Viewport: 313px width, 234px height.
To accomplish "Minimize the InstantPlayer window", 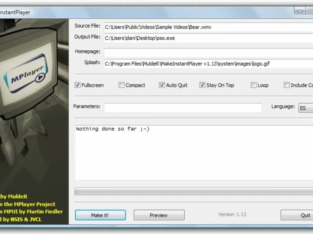I will pyautogui.click(x=300, y=11).
